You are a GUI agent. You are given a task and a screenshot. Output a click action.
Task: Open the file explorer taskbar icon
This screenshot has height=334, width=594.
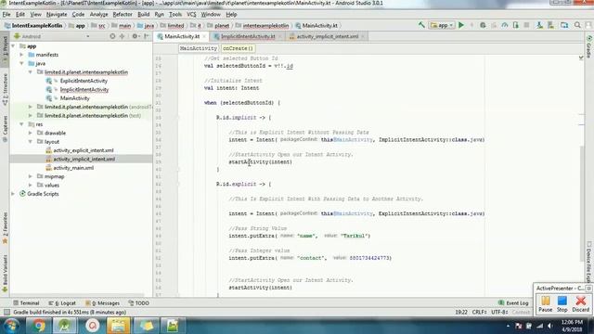coord(119,326)
